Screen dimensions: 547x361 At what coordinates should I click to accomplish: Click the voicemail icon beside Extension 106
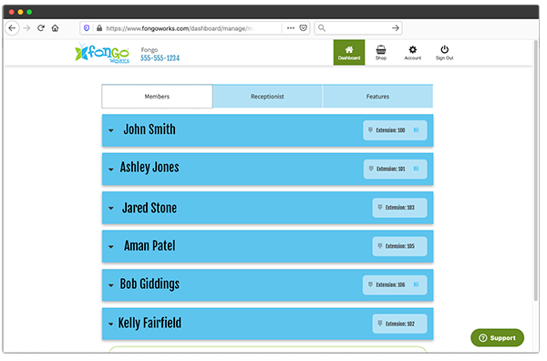pyautogui.click(x=417, y=284)
